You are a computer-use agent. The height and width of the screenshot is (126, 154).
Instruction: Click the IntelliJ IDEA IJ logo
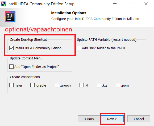coord(10,17)
